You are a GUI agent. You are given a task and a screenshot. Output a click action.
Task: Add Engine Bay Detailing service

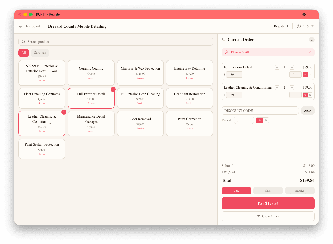coord(190,73)
